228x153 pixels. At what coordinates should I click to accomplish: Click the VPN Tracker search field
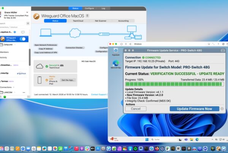click(13, 23)
